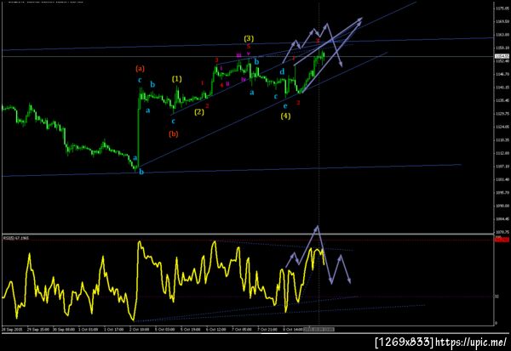The width and height of the screenshot is (511, 351).
Task: Select the cyan e wave label
Action: (x=285, y=106)
